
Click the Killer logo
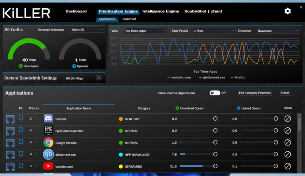(27, 13)
